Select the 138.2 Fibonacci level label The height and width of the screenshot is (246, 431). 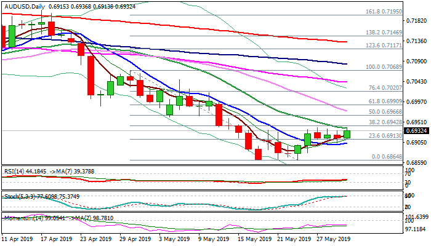384,32
